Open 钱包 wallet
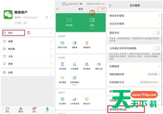This screenshot has width=163, height=114. (x=92, y=22)
